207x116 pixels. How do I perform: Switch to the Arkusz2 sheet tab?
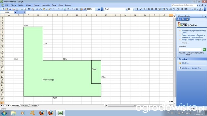(x=25, y=106)
